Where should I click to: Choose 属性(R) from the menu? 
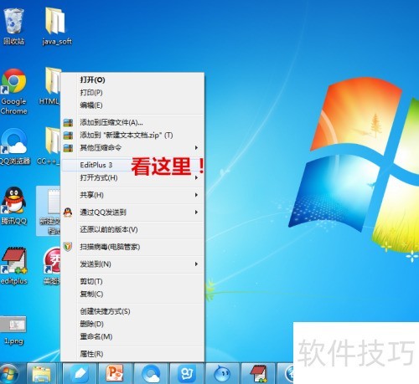tap(132, 354)
